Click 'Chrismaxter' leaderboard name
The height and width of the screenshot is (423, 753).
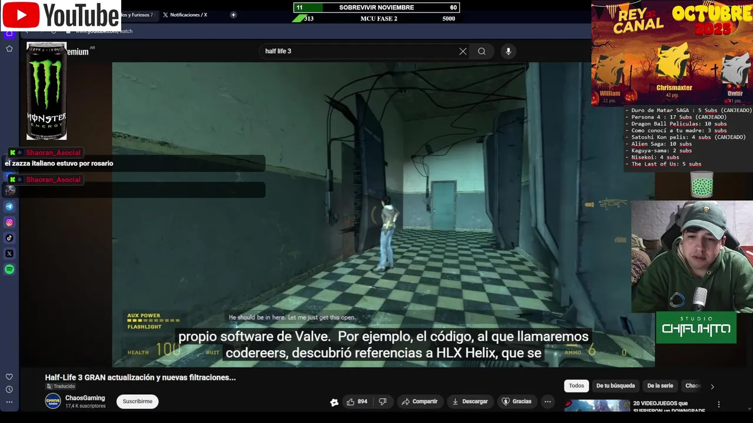(x=674, y=88)
